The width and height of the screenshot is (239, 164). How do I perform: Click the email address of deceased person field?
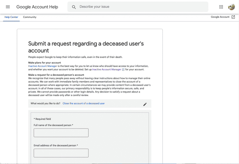(x=61, y=153)
